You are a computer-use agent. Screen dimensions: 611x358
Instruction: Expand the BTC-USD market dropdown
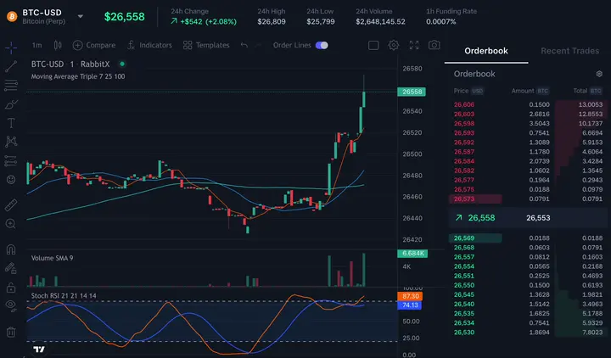[x=80, y=16]
